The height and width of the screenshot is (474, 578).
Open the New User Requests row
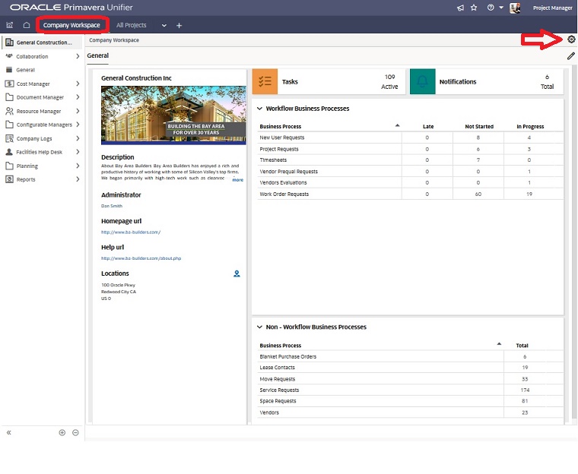pos(410,137)
